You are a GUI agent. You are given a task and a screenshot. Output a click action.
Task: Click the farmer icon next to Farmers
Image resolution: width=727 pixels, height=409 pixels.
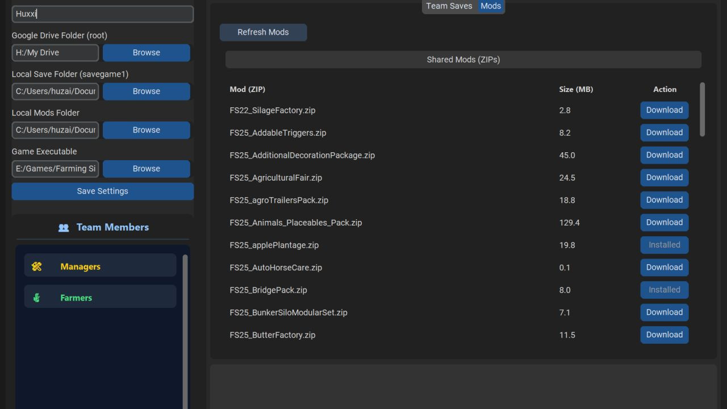36,297
